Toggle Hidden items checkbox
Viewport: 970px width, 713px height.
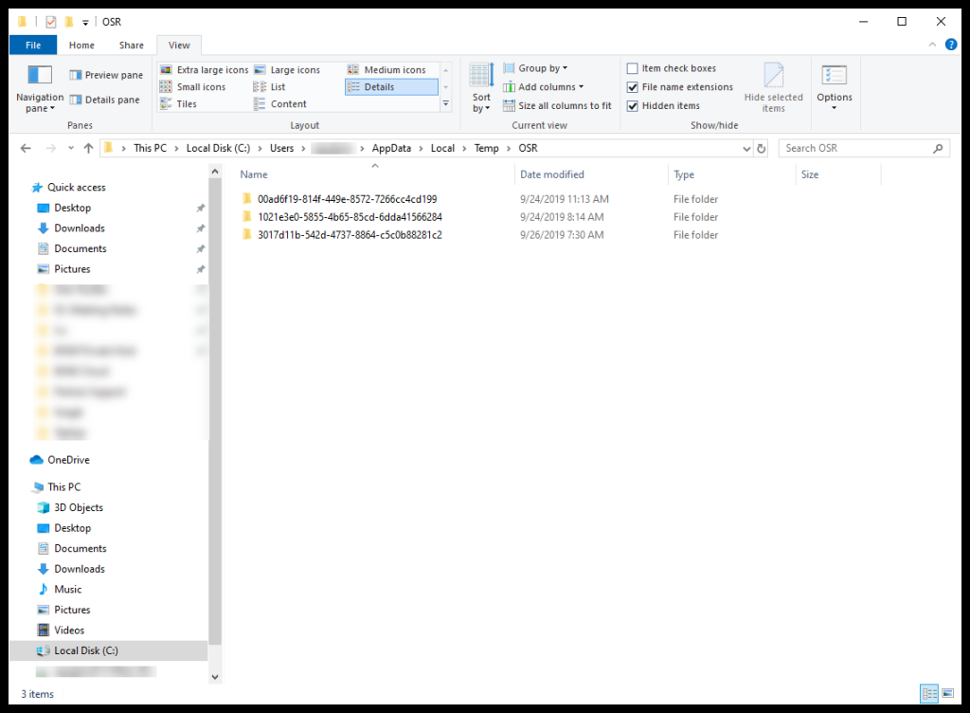pos(633,106)
